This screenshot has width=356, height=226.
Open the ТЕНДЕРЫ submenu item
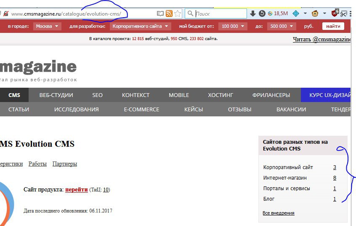(x=341, y=109)
